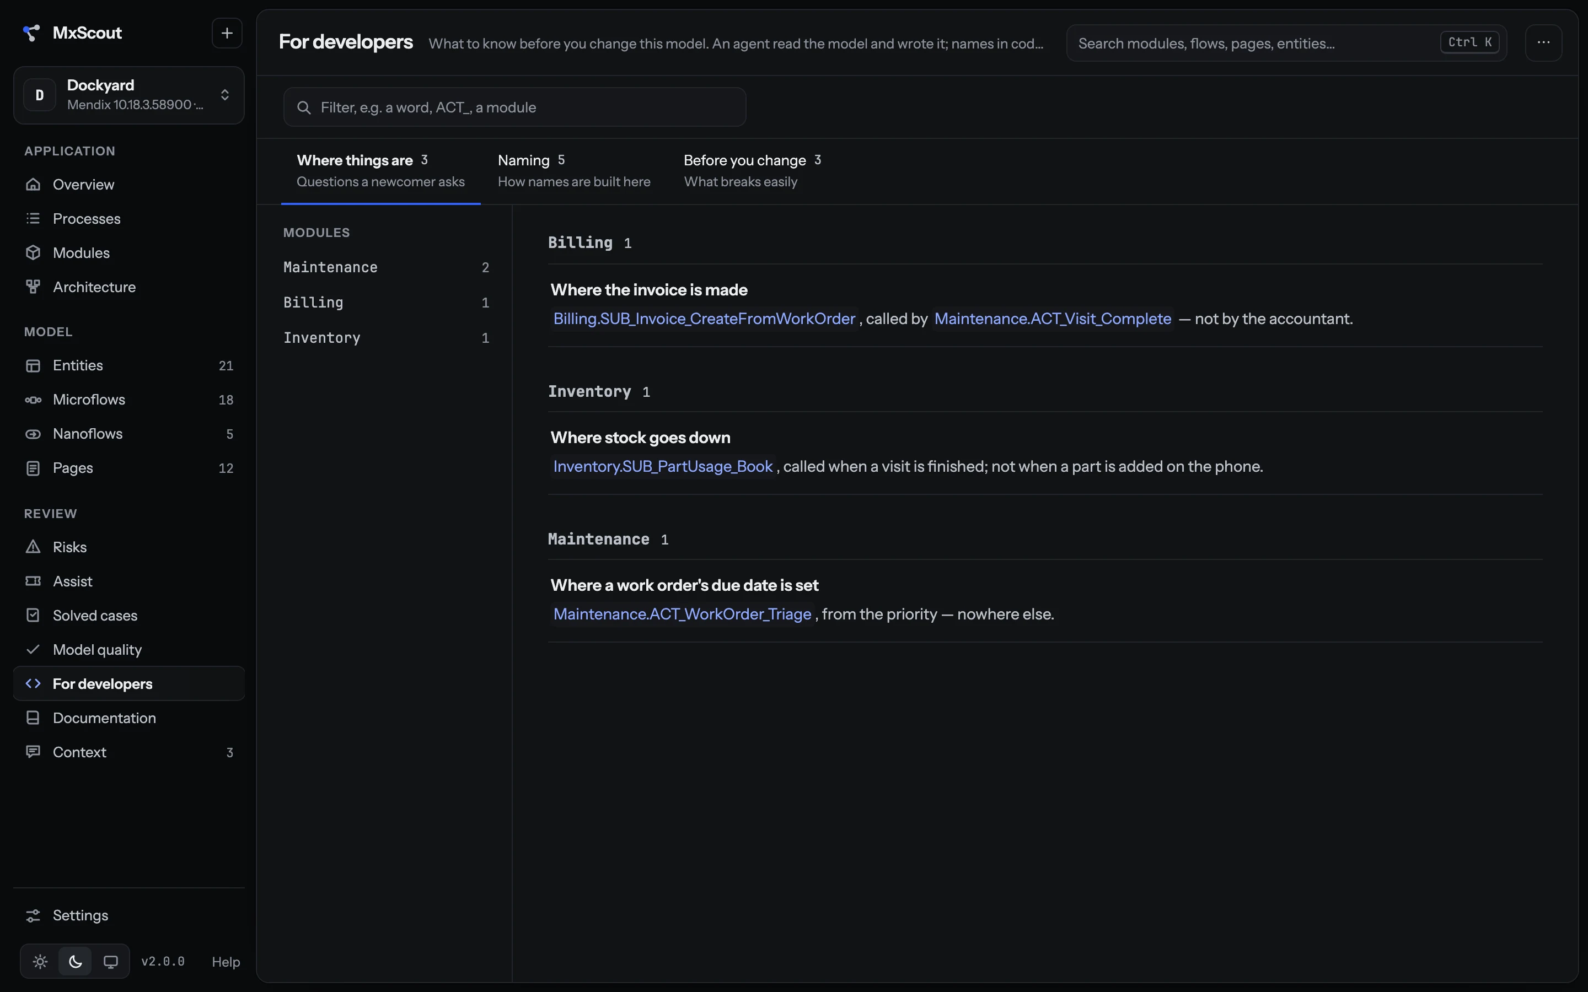Switch to system theme
Screen dimensions: 1588x992
coord(110,962)
